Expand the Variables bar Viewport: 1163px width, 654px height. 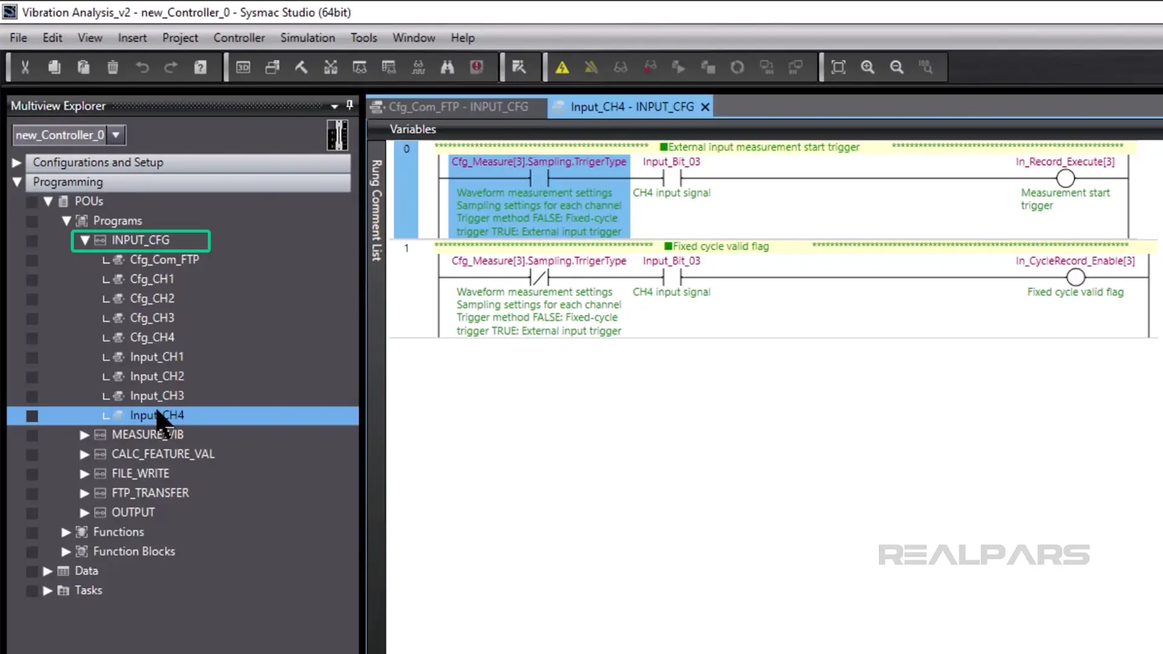(413, 129)
